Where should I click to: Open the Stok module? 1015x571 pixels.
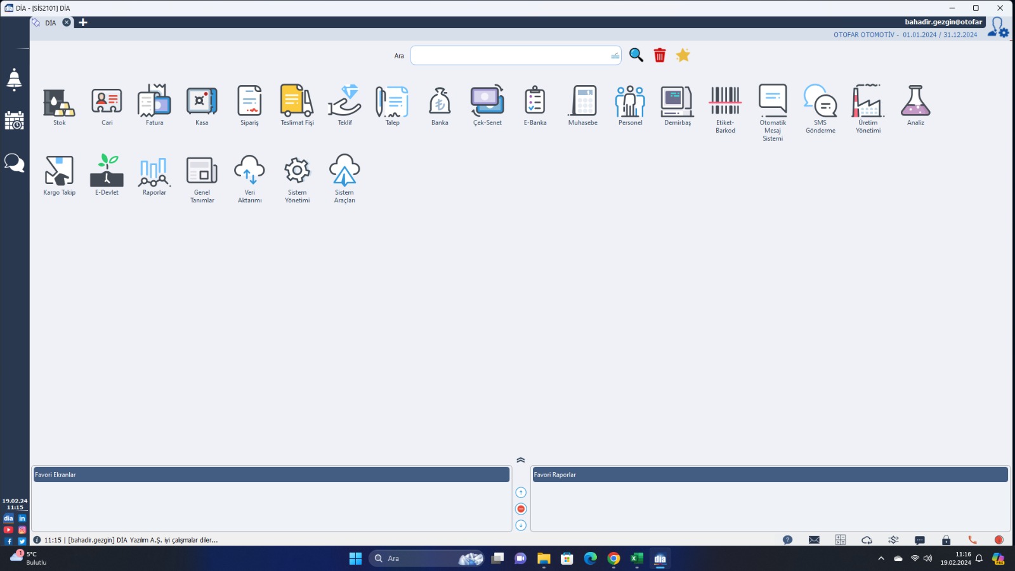(x=59, y=103)
